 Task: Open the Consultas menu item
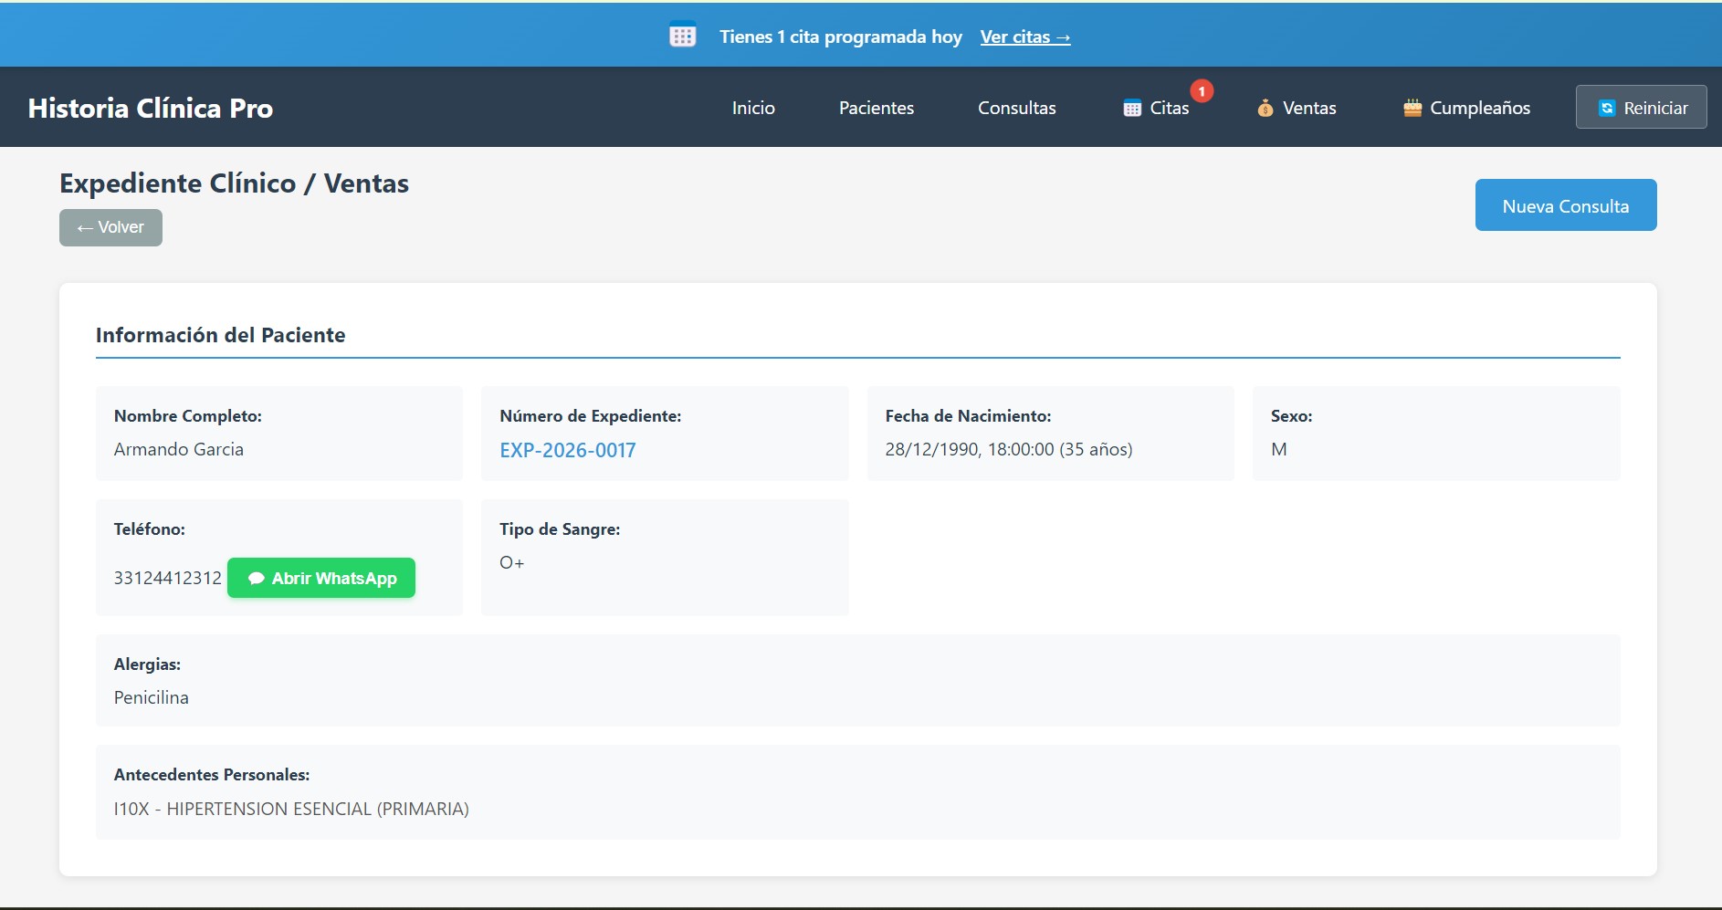1016,108
